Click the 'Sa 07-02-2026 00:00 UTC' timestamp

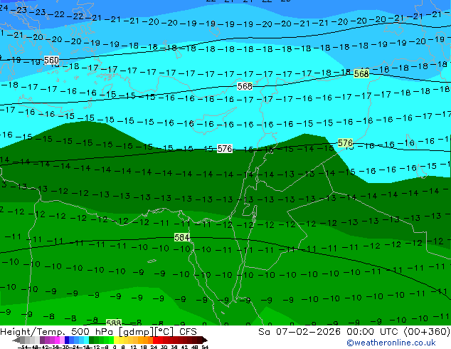pos(329,332)
